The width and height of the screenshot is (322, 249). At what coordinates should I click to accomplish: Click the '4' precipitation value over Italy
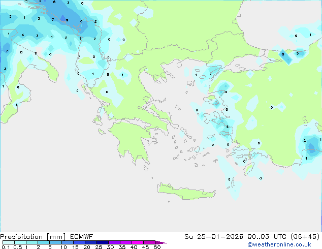(23, 35)
